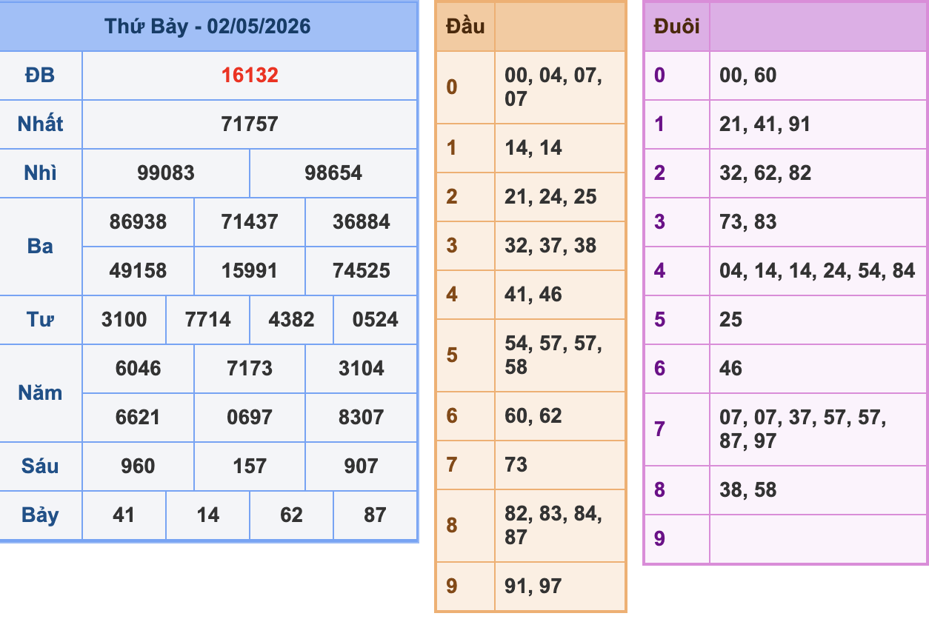Click fifth prize number 8307
The height and width of the screenshot is (619, 929).
[362, 418]
